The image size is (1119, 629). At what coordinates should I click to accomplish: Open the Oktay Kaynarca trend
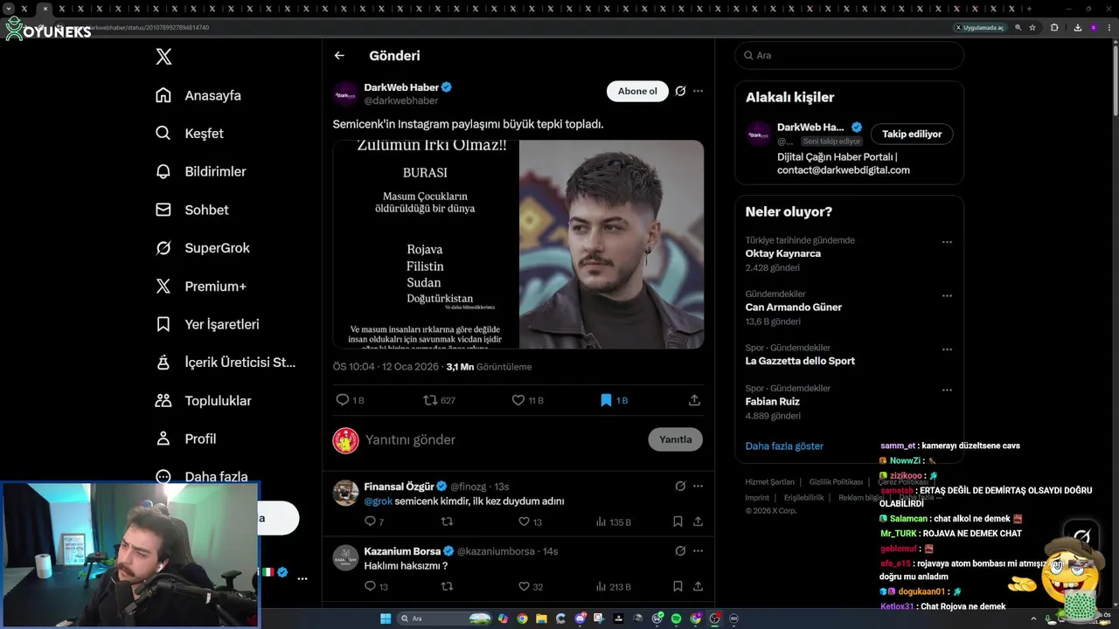pyautogui.click(x=783, y=253)
